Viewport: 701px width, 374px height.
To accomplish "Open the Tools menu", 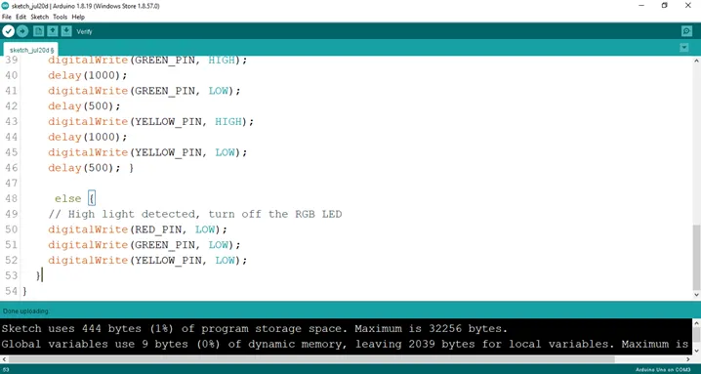I will point(60,17).
